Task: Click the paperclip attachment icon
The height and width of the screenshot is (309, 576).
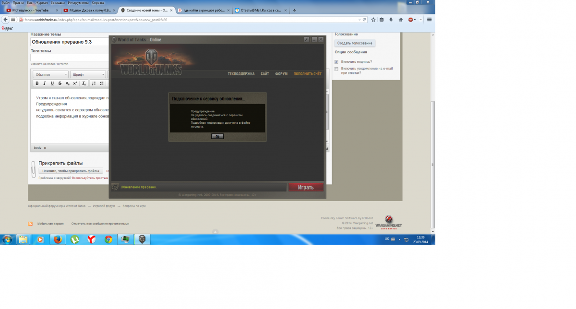Action: (33, 169)
